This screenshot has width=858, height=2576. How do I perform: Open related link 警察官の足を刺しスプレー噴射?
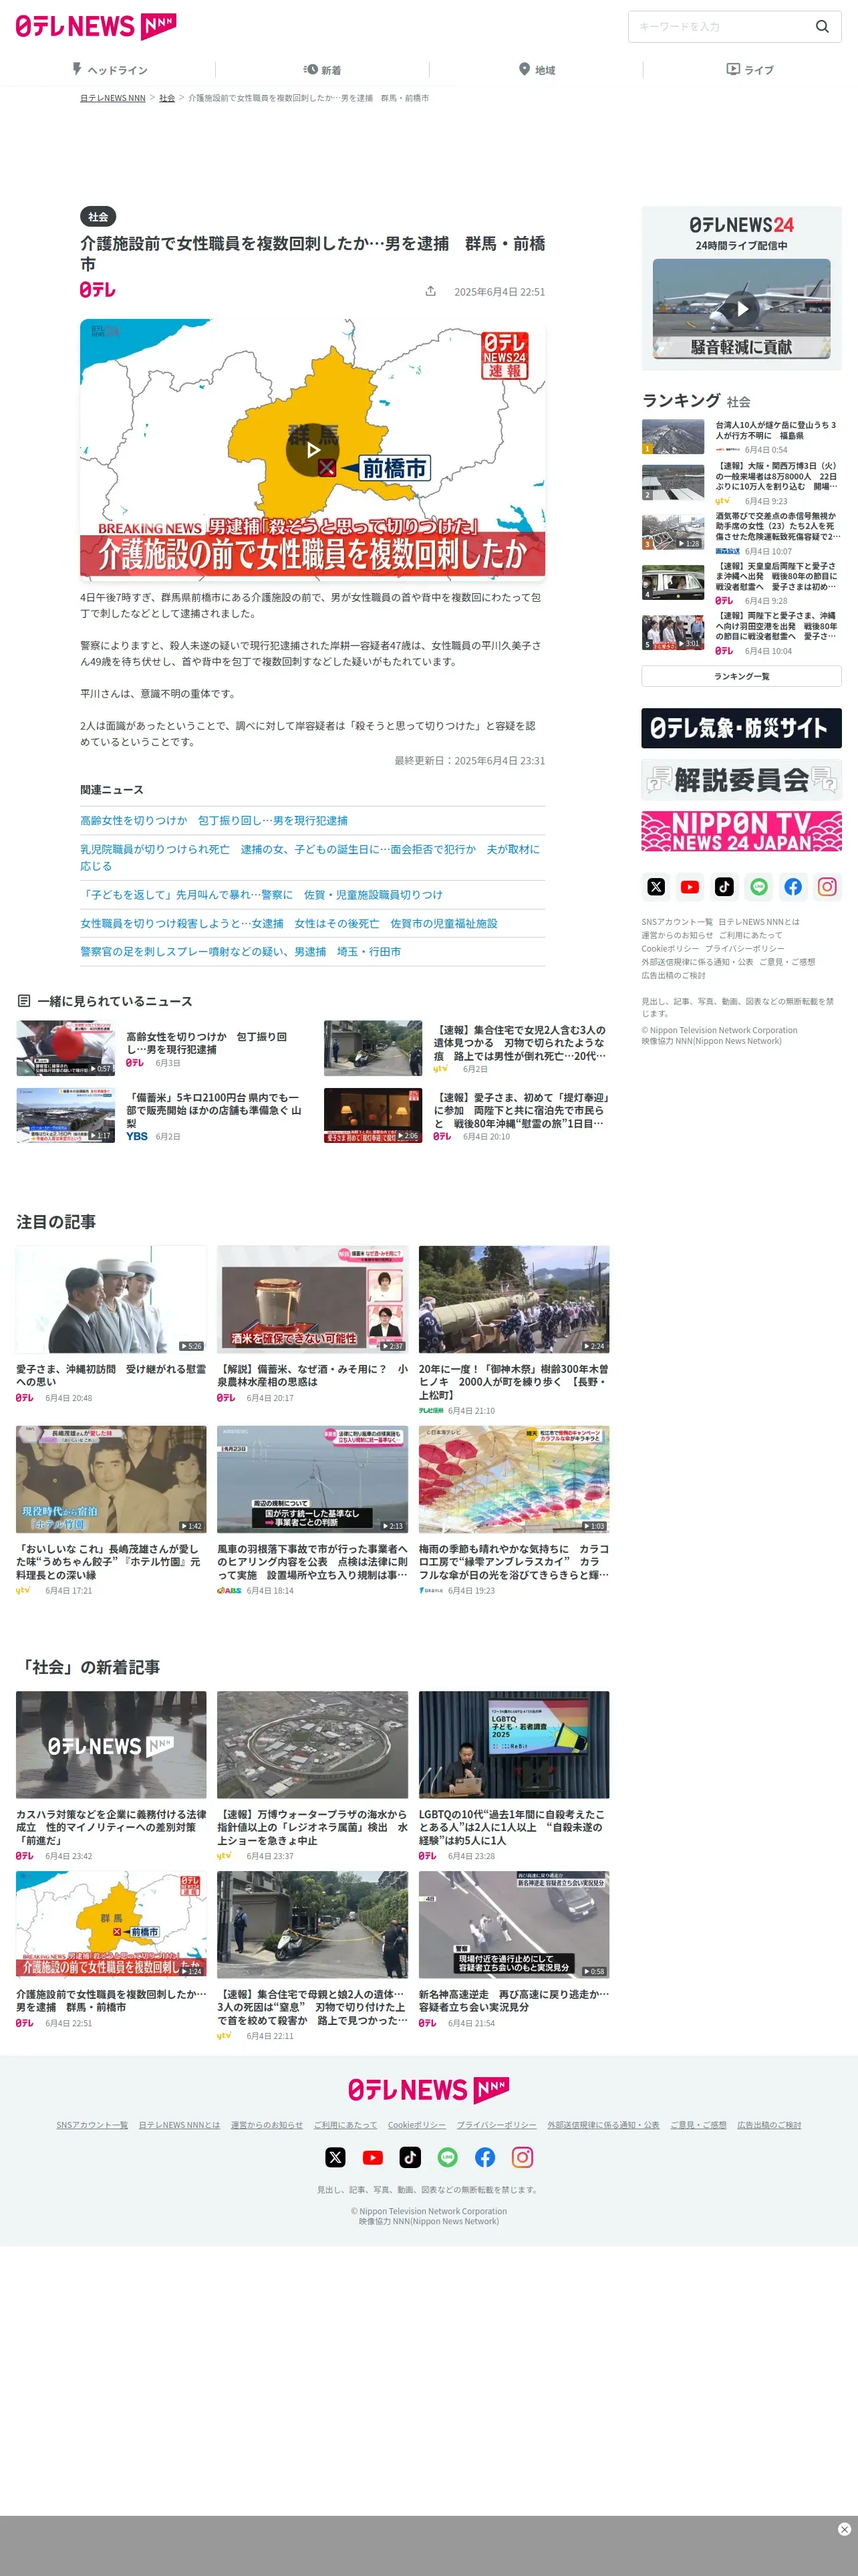(241, 952)
